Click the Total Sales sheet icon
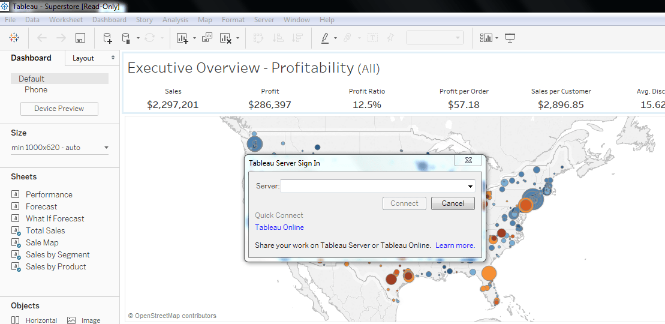This screenshot has height=324, width=665. coord(16,230)
